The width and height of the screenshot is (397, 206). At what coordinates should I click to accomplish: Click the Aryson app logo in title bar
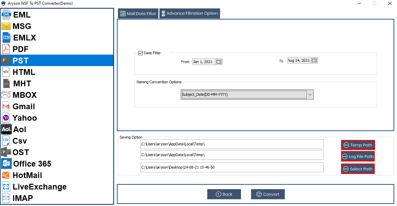[4, 3]
